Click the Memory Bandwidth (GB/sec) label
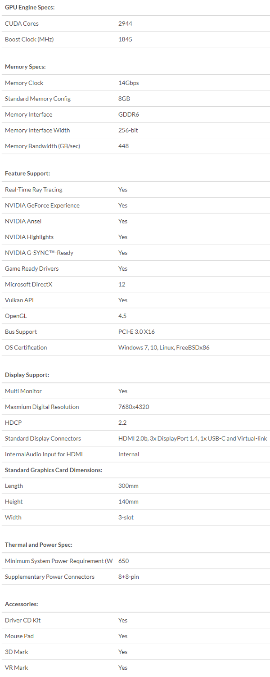The height and width of the screenshot is (677, 270). (x=42, y=146)
